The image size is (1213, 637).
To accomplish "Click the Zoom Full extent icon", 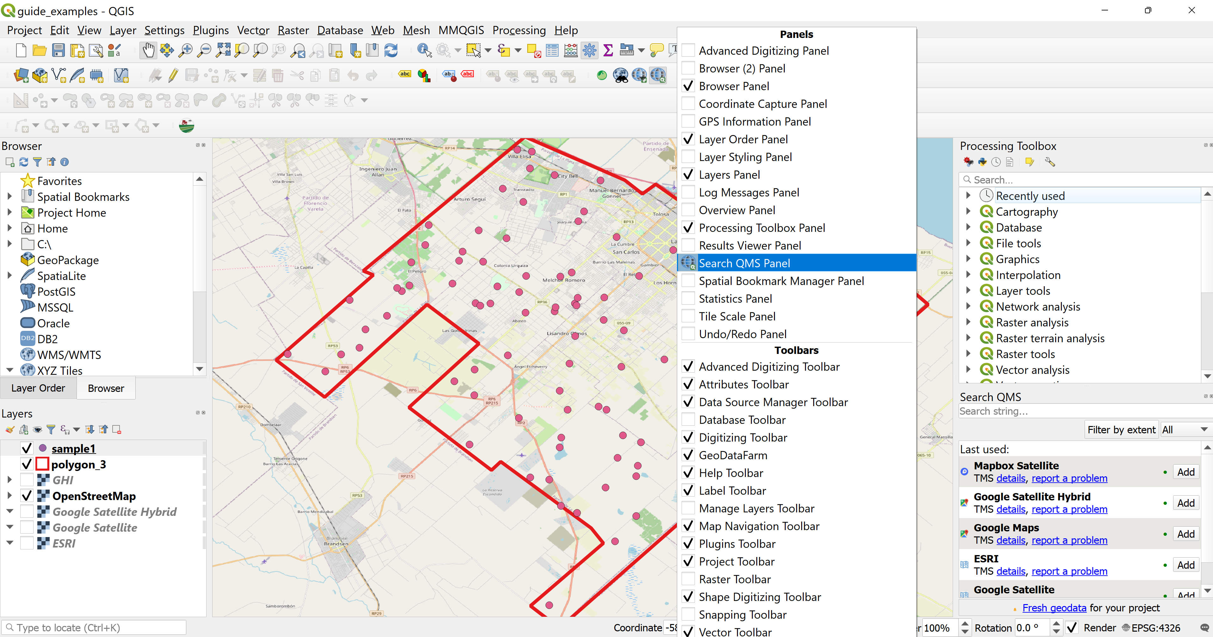I will 223,50.
